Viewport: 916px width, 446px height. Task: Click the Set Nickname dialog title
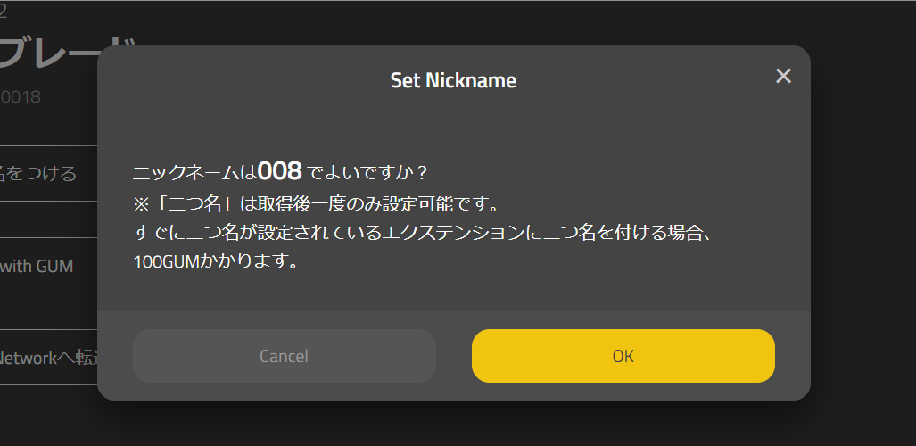453,80
